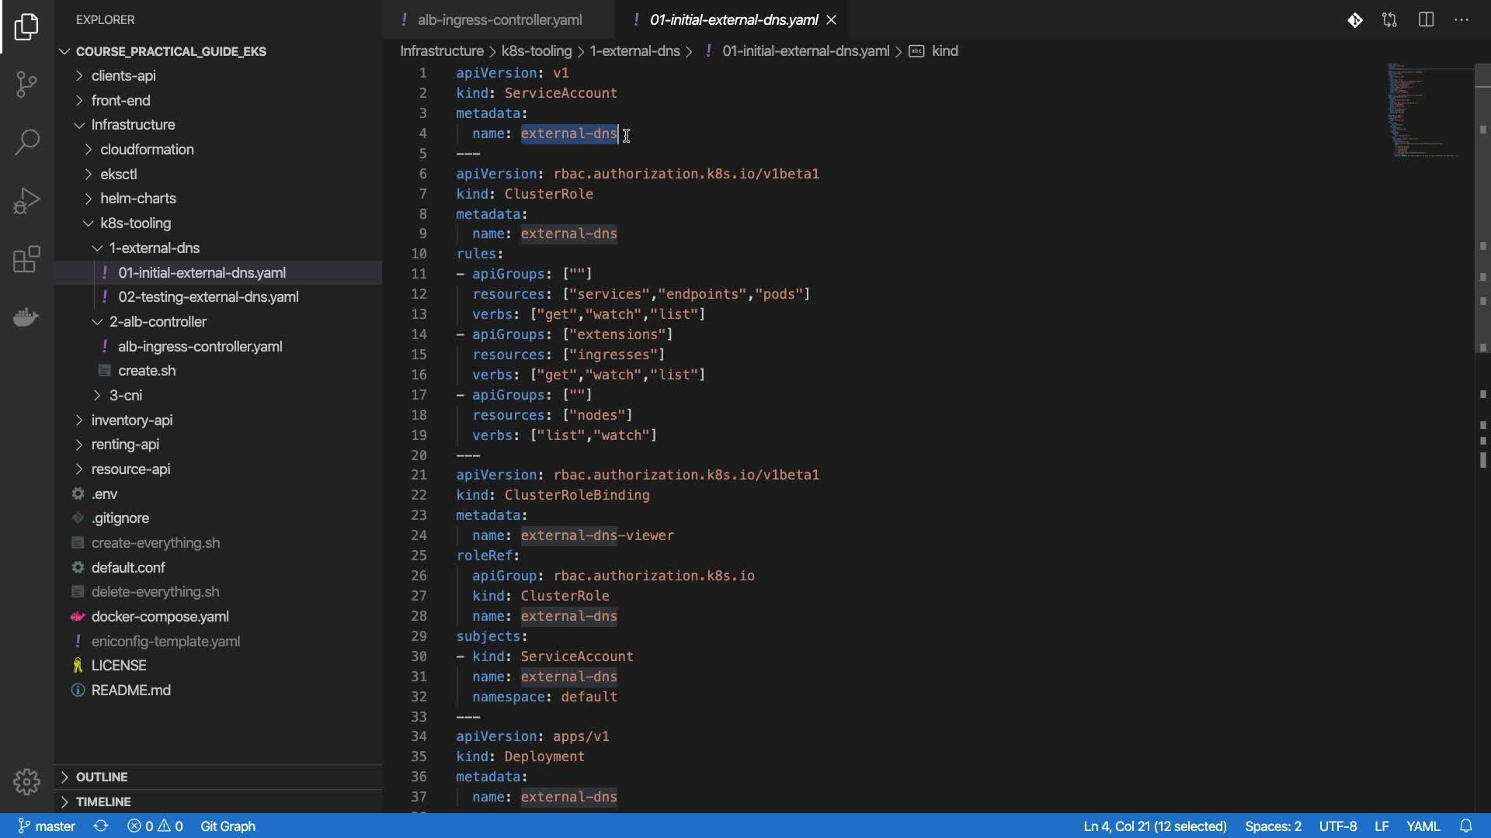1491x838 pixels.
Task: Open the editor More Actions ellipsis menu
Action: pos(1461,20)
